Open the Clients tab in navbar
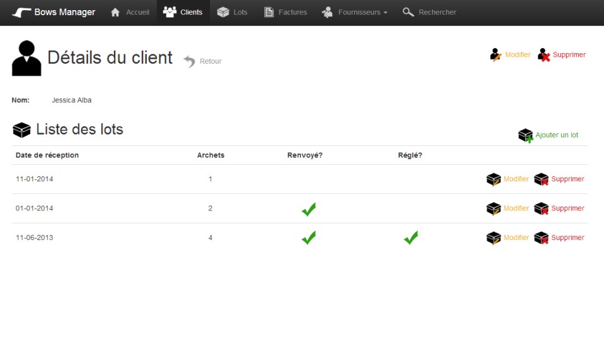The width and height of the screenshot is (604, 338). pos(183,13)
